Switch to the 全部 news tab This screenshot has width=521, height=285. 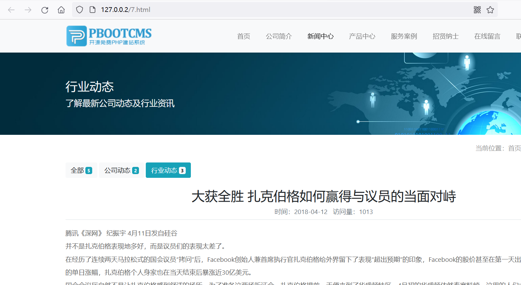click(81, 170)
